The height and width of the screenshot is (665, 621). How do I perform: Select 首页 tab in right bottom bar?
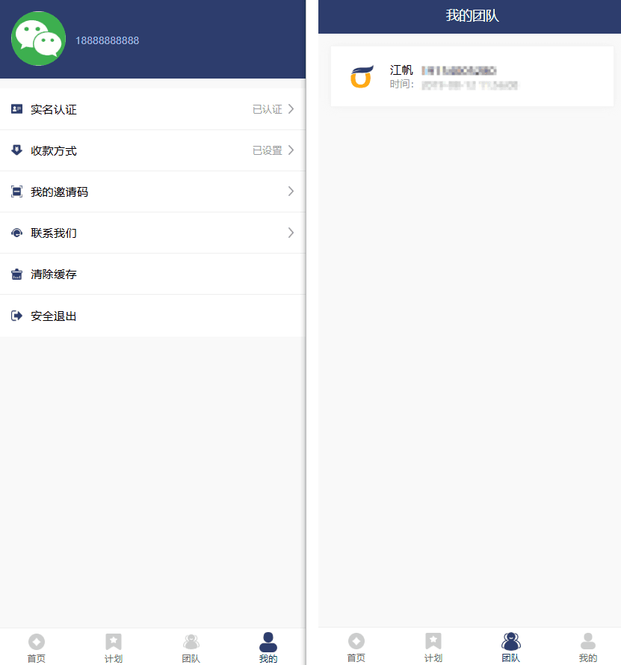[356, 647]
